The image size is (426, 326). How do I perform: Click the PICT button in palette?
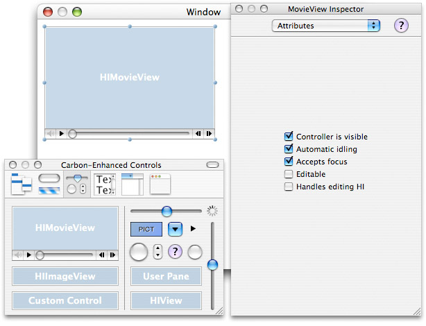pyautogui.click(x=146, y=229)
